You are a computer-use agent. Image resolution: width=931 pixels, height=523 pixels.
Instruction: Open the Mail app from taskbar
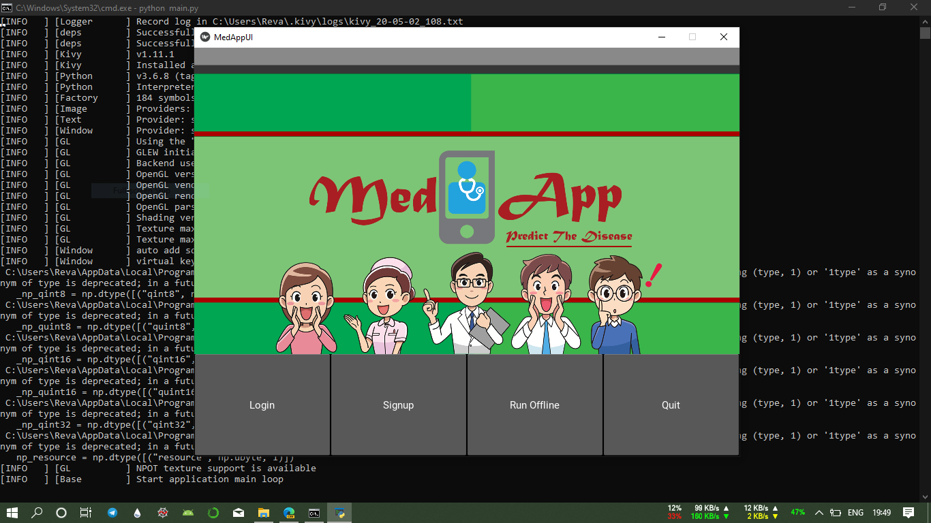[239, 513]
